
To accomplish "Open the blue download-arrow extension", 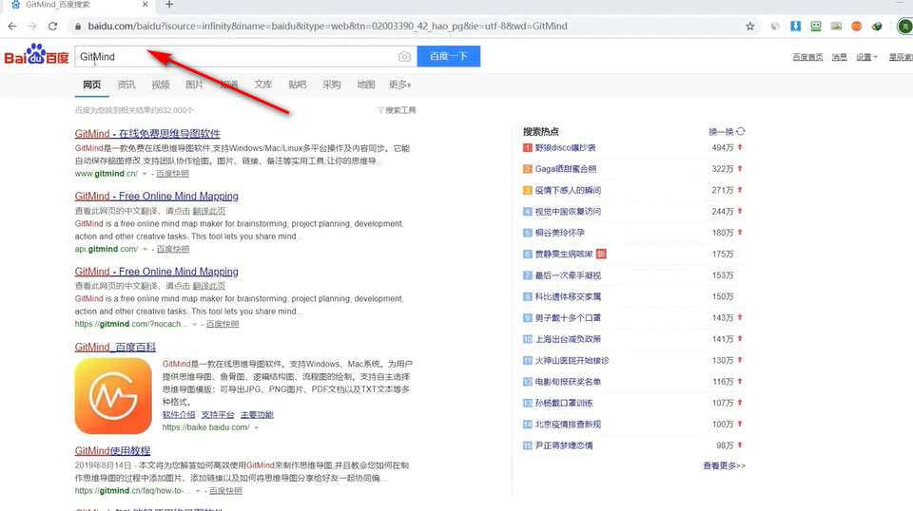I will (795, 27).
